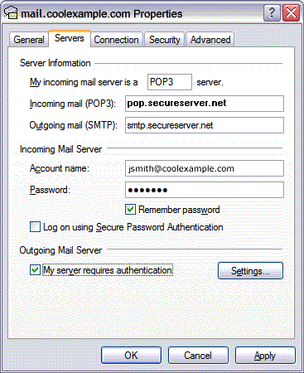Uncheck My server requires authentication

tap(35, 270)
